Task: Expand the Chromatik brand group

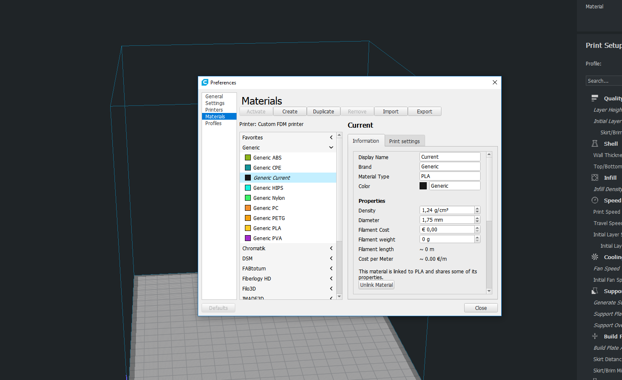Action: [x=331, y=248]
